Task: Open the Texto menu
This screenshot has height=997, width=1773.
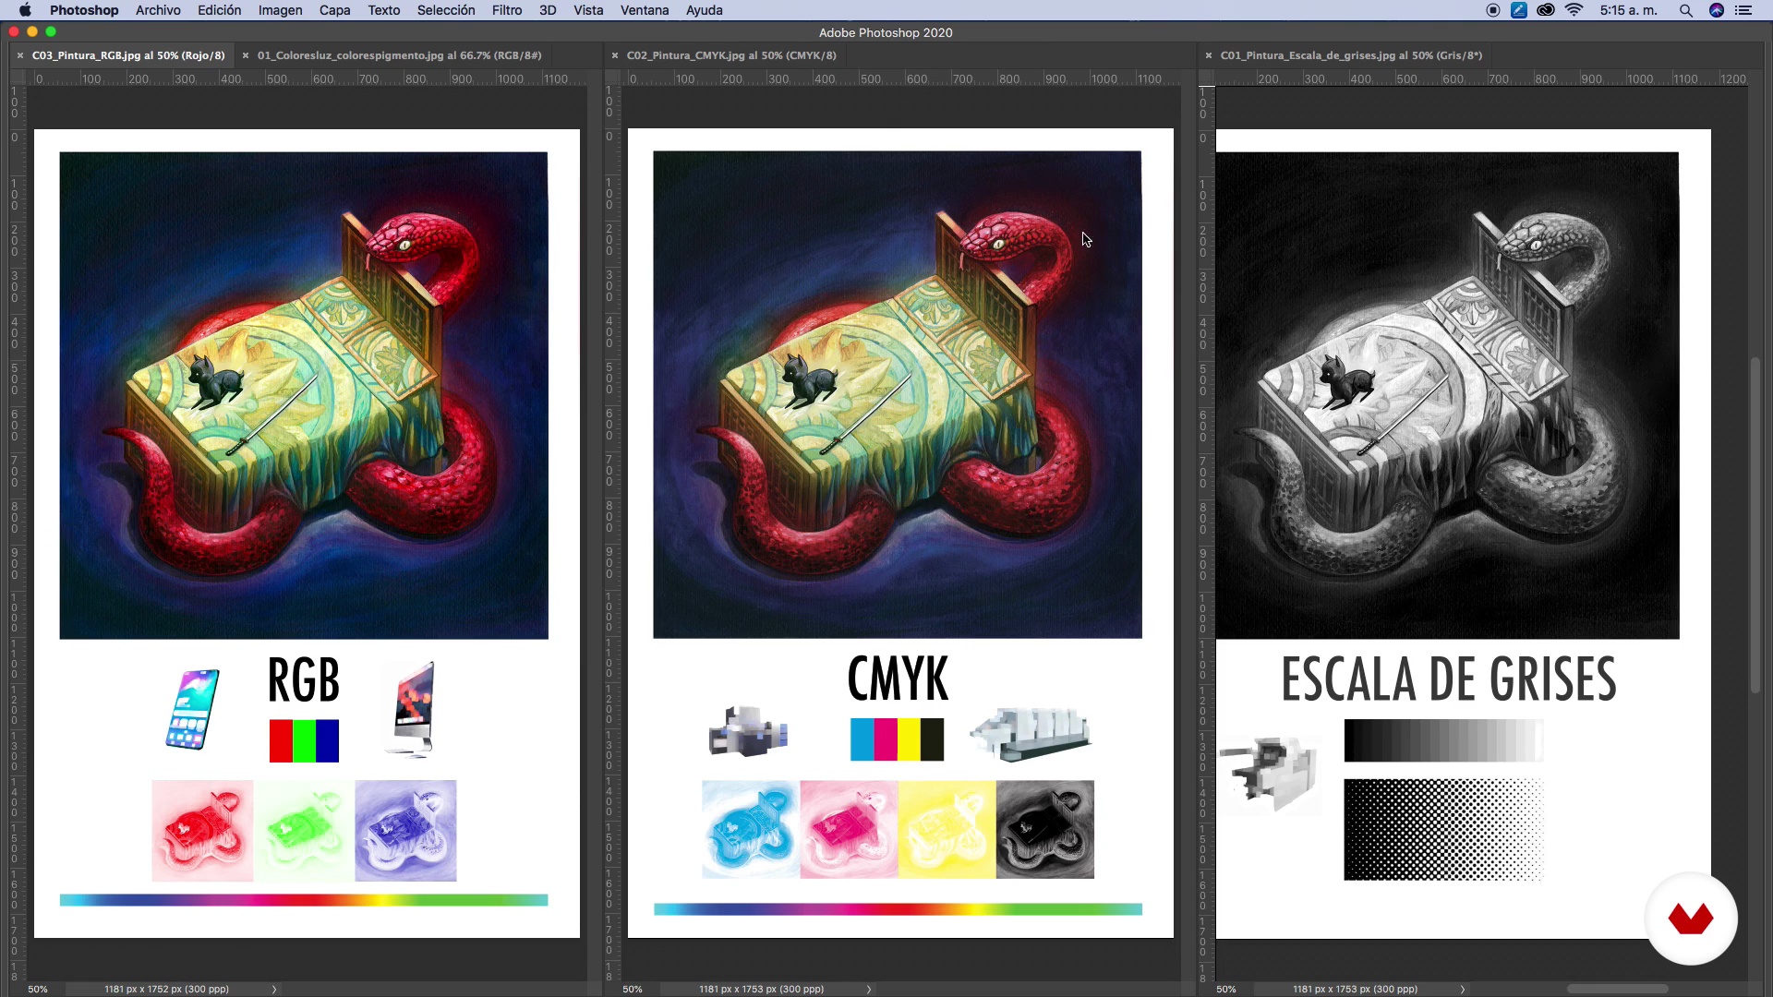Action: 383,10
